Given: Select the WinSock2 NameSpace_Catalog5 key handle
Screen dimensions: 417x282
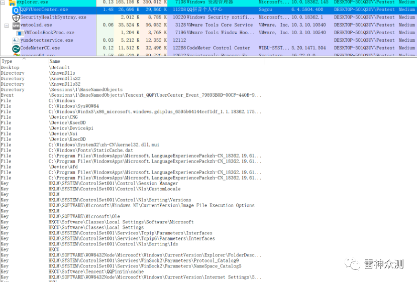Looking at the screenshot, I should [x=145, y=266].
